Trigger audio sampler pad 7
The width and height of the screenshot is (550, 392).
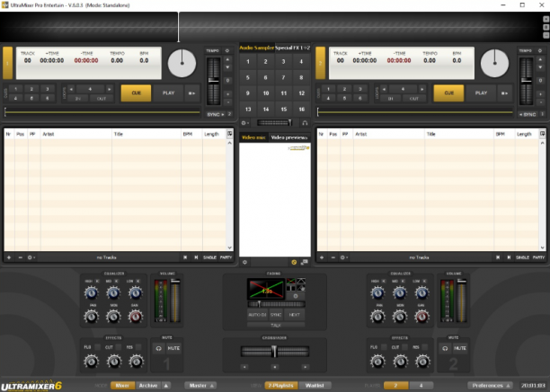283,77
